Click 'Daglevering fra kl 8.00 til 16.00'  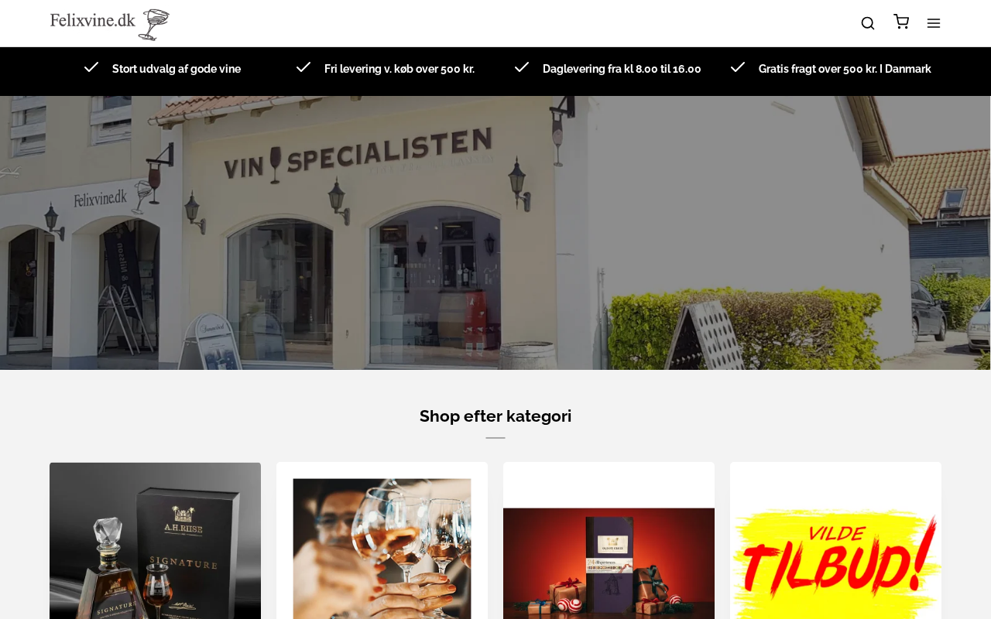(x=622, y=69)
